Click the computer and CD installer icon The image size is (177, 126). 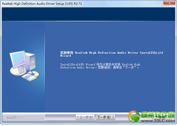click(24, 66)
